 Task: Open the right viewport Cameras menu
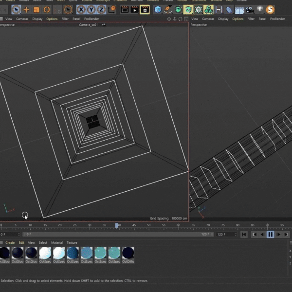pos(208,19)
